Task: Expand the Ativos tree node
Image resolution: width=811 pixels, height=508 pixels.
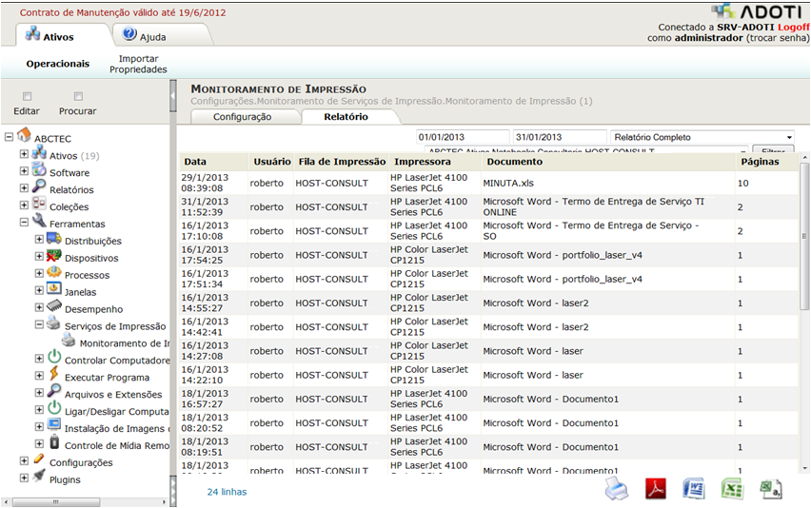Action: [x=24, y=154]
